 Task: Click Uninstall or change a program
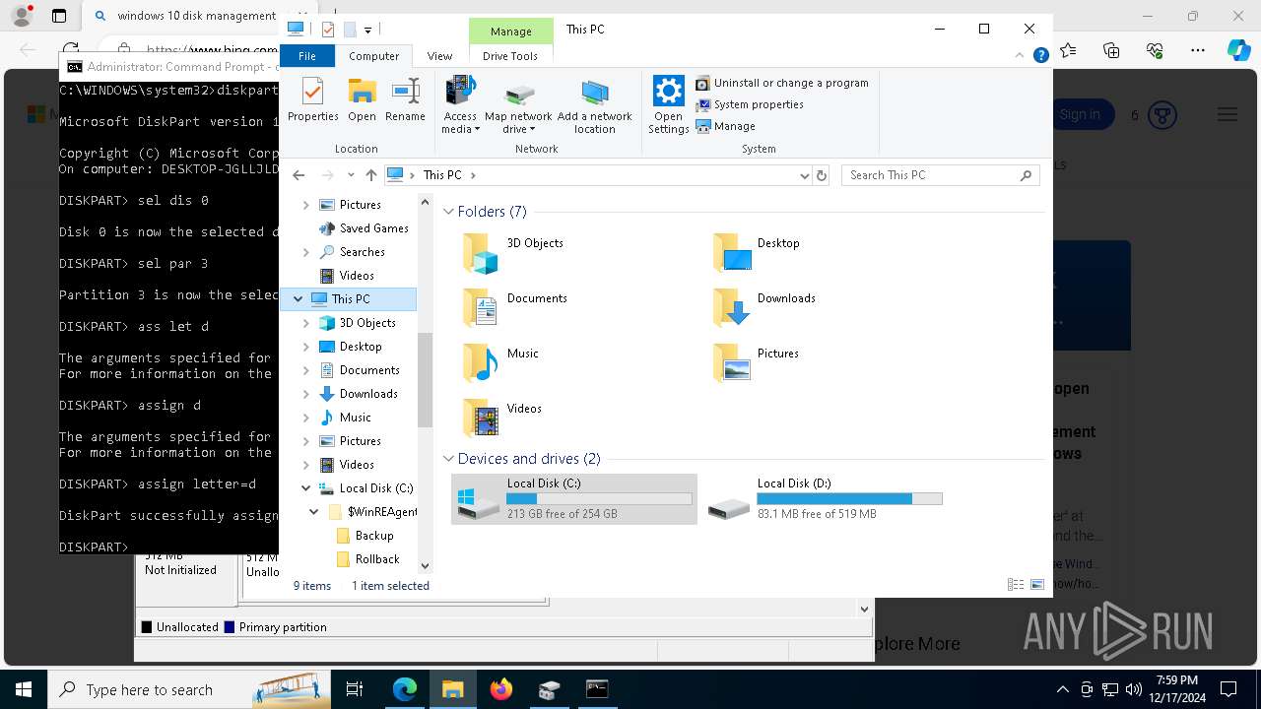click(x=782, y=83)
